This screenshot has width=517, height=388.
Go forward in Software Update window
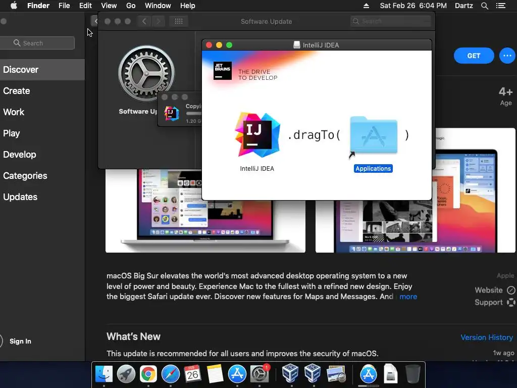click(x=158, y=21)
